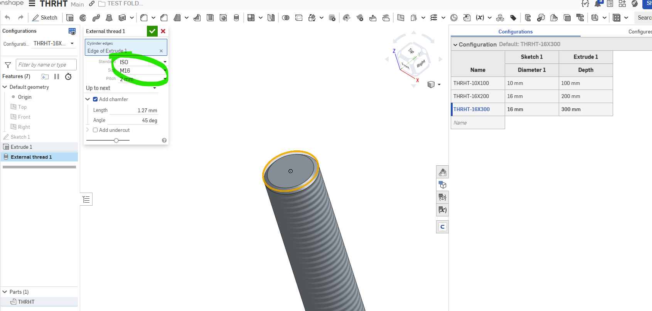Open the thread Standard ISO dropdown
The image size is (652, 311).
[143, 62]
